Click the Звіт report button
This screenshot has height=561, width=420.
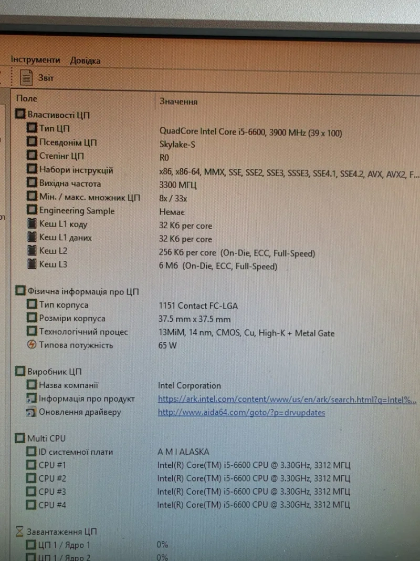[37, 77]
